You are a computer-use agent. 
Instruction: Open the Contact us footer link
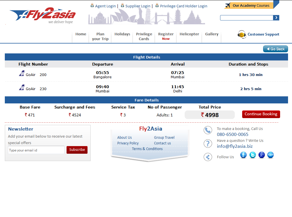(162, 143)
